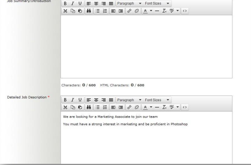Toggle spellcheck in Detailed Job Description editor
251x165 pixels.
tap(172, 107)
